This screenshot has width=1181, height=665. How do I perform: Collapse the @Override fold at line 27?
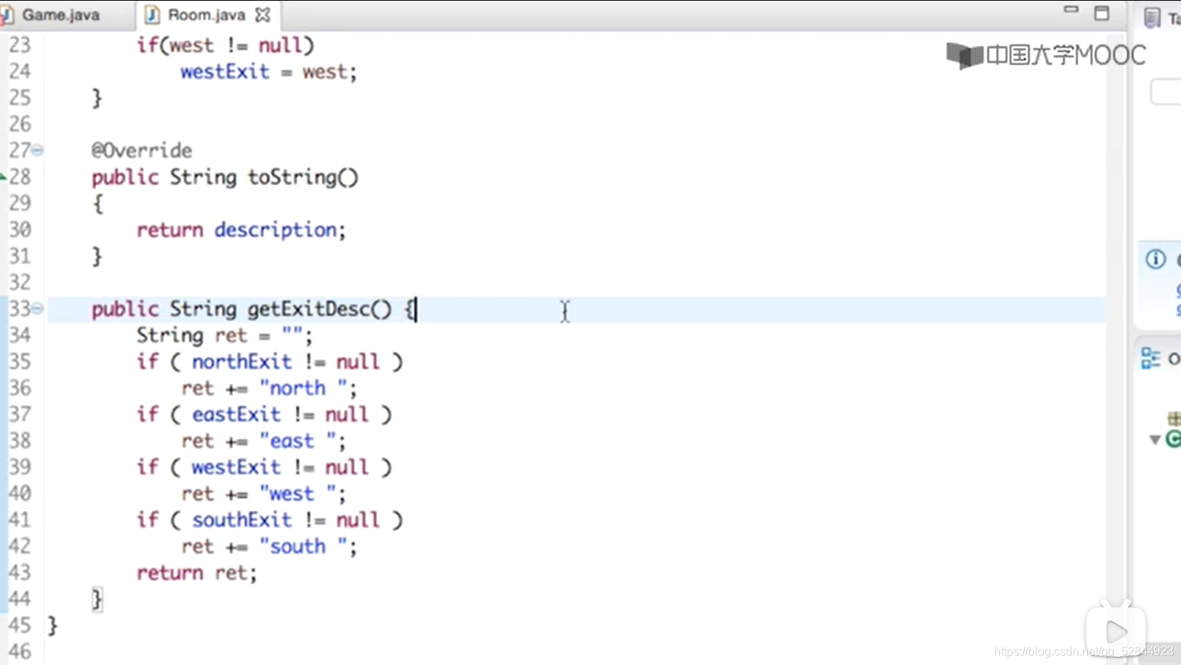[x=37, y=150]
